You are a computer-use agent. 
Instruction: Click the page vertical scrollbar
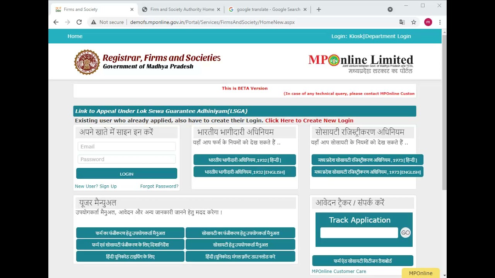[x=444, y=112]
